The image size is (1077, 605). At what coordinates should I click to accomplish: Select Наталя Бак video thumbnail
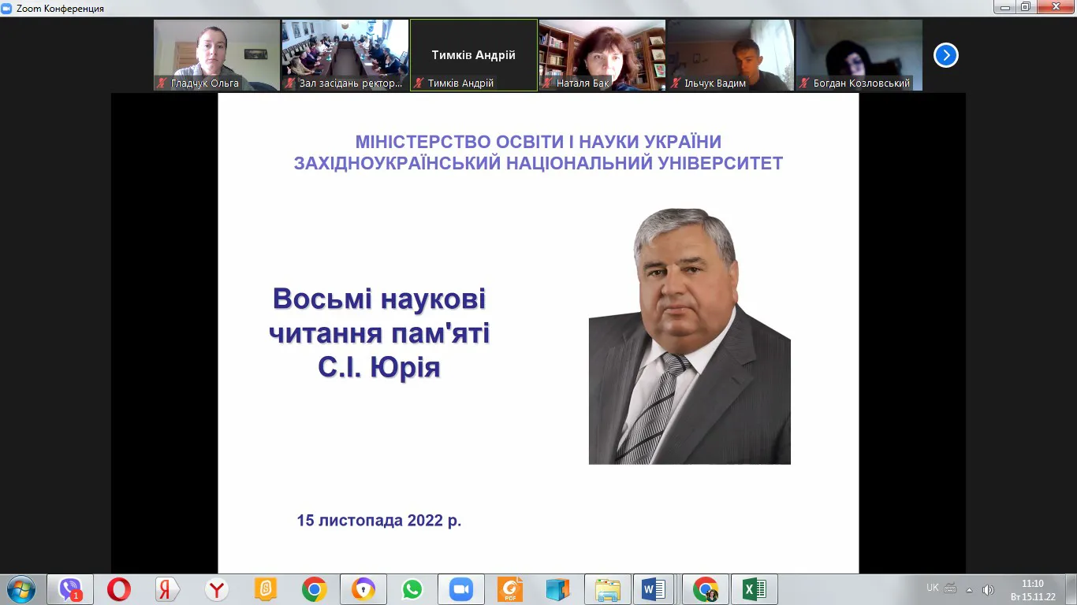[x=602, y=55]
